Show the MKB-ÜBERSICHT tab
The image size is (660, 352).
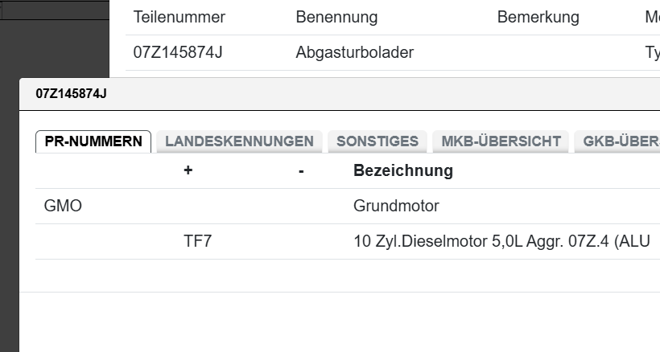pos(501,141)
